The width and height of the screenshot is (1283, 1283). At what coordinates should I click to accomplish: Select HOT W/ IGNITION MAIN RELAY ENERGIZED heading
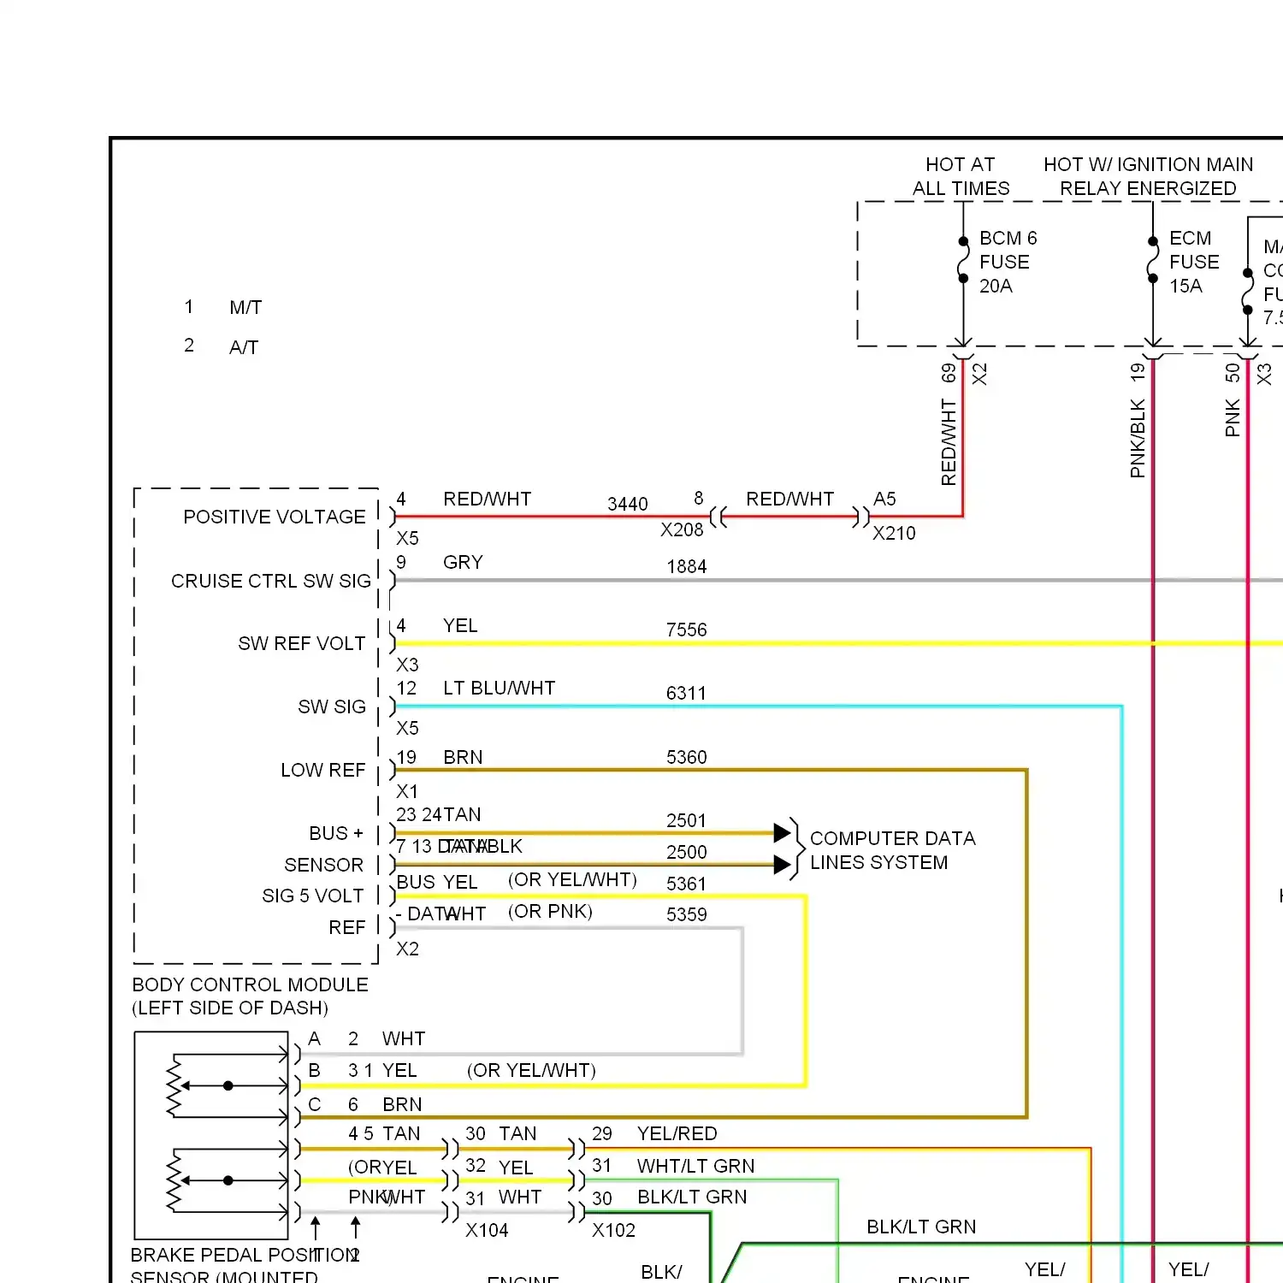coord(1148,176)
